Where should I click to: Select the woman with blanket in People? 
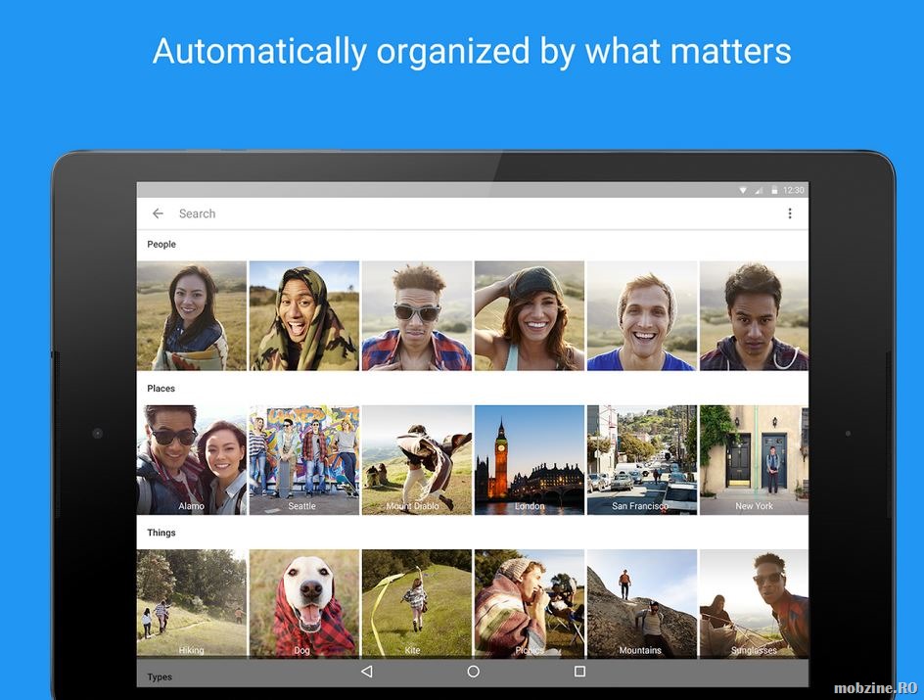tap(192, 316)
